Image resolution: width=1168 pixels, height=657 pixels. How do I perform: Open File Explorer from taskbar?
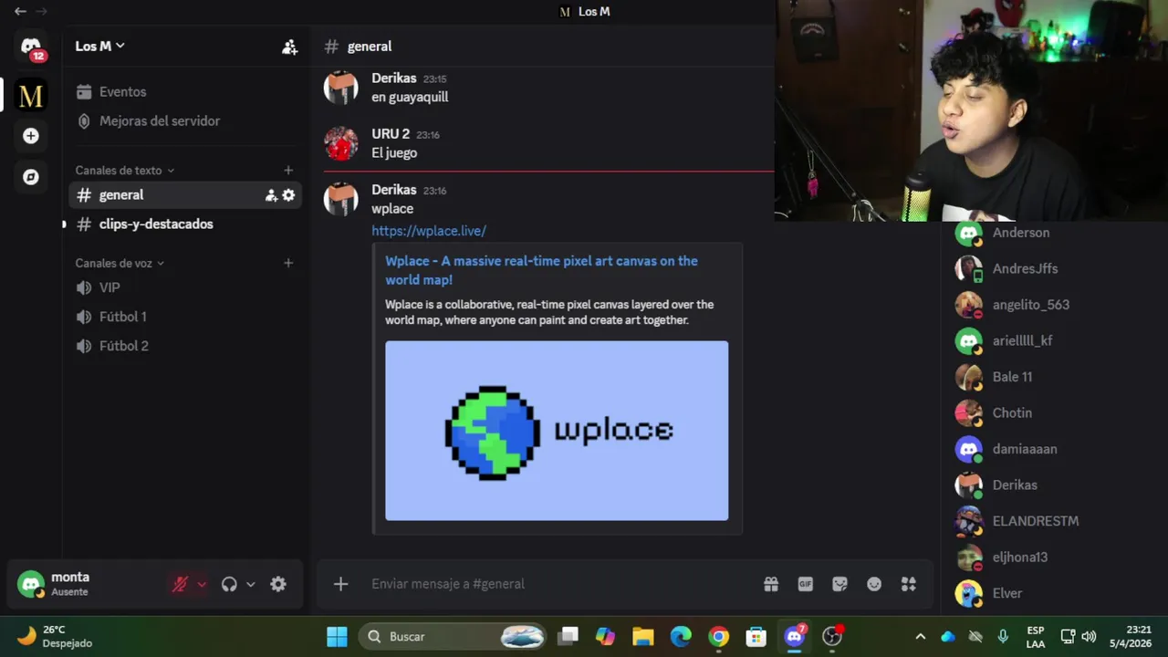click(643, 637)
